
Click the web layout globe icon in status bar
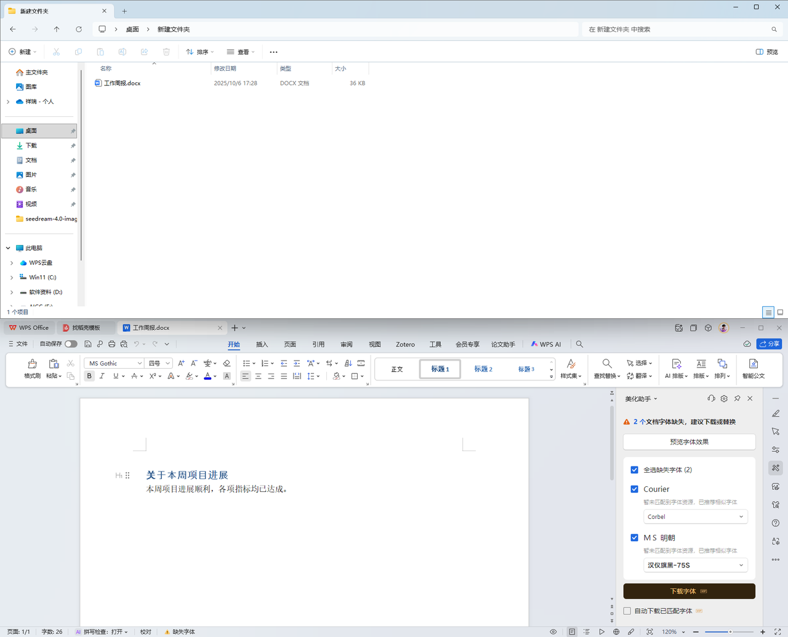(x=616, y=631)
